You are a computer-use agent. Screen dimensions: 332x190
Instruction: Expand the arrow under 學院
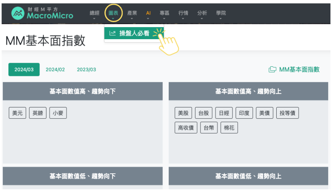click(x=221, y=19)
